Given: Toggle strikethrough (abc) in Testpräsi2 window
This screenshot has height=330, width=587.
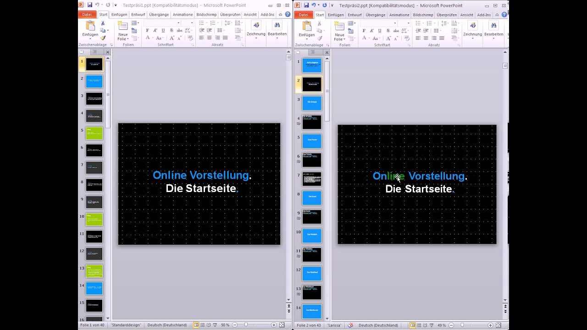Looking at the screenshot, I should (x=395, y=31).
